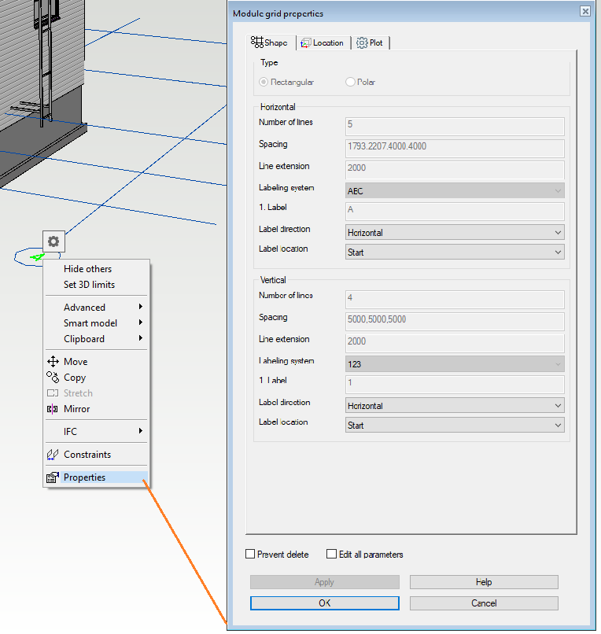
Task: Enable the Prevent delete checkbox
Action: tap(251, 555)
